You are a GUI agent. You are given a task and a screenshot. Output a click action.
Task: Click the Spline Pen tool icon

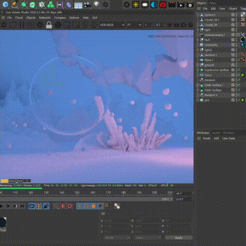point(15,4)
